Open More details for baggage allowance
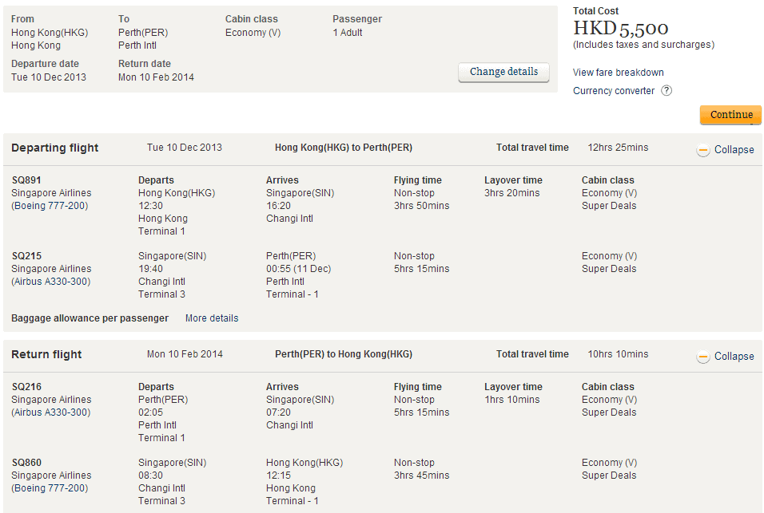Viewport: 764px width, 513px height. (x=212, y=318)
